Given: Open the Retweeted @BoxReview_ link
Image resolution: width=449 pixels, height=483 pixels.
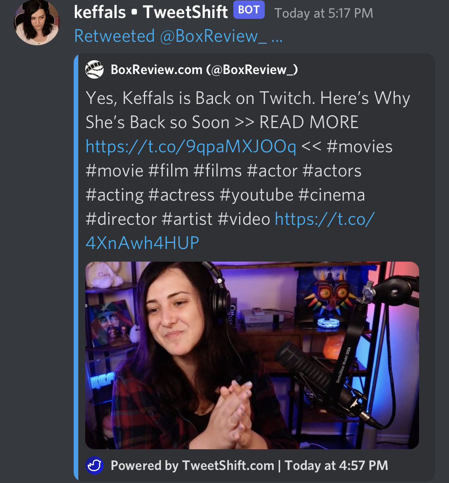Looking at the screenshot, I should pos(178,36).
